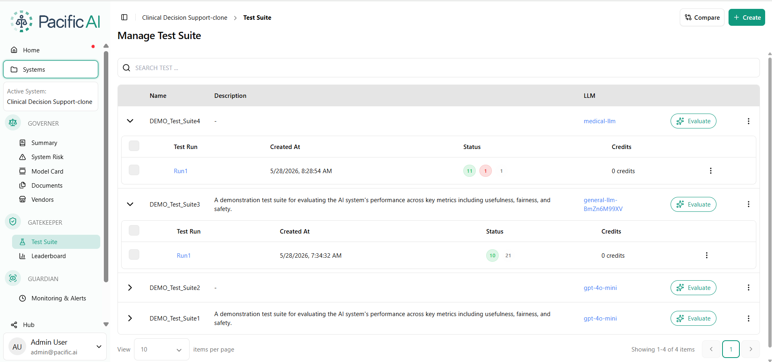Open options for Run1 at 7:34:32 AM
The height and width of the screenshot is (362, 772).
pyautogui.click(x=706, y=255)
